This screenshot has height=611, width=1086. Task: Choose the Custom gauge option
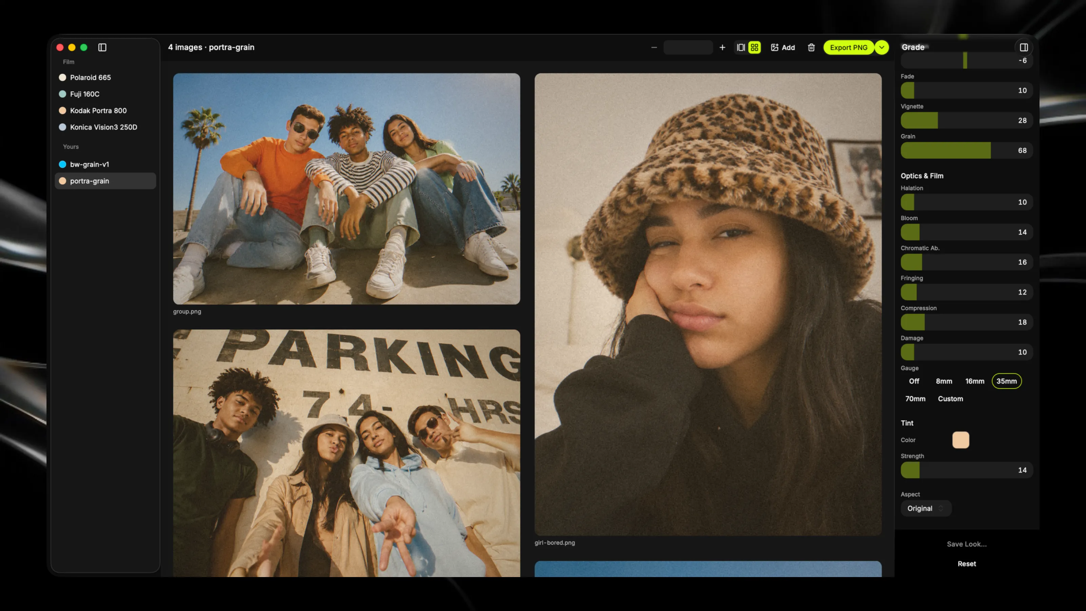[x=950, y=399]
